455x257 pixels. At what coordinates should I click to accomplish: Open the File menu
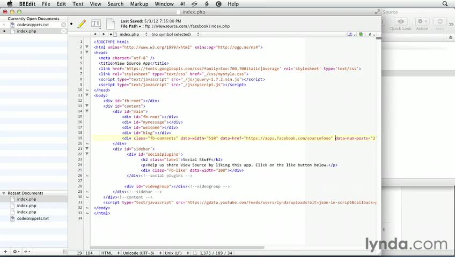[46, 4]
